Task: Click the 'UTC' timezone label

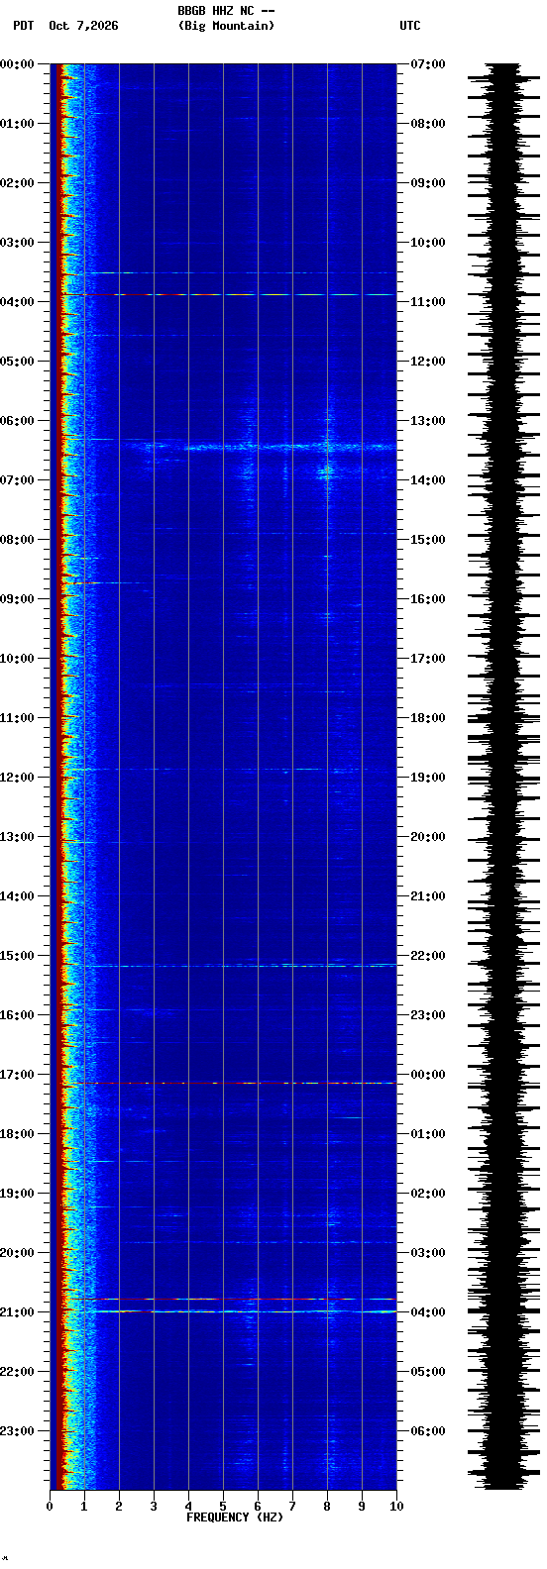Action: point(410,26)
